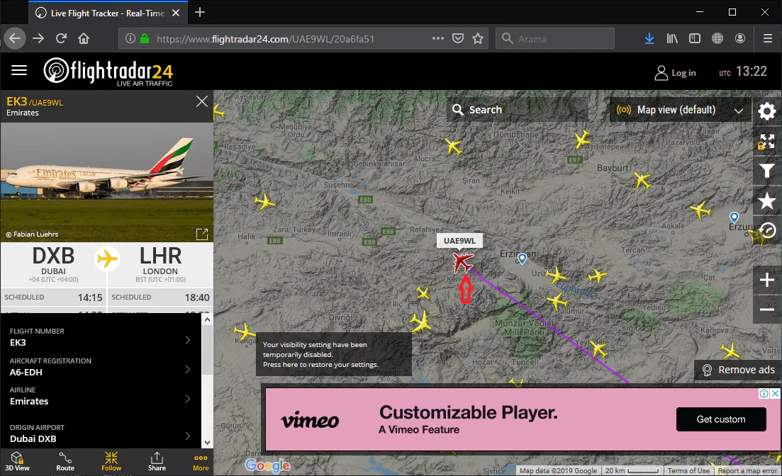This screenshot has width=782, height=476.
Task: Zoom out the map with minus
Action: tap(767, 310)
